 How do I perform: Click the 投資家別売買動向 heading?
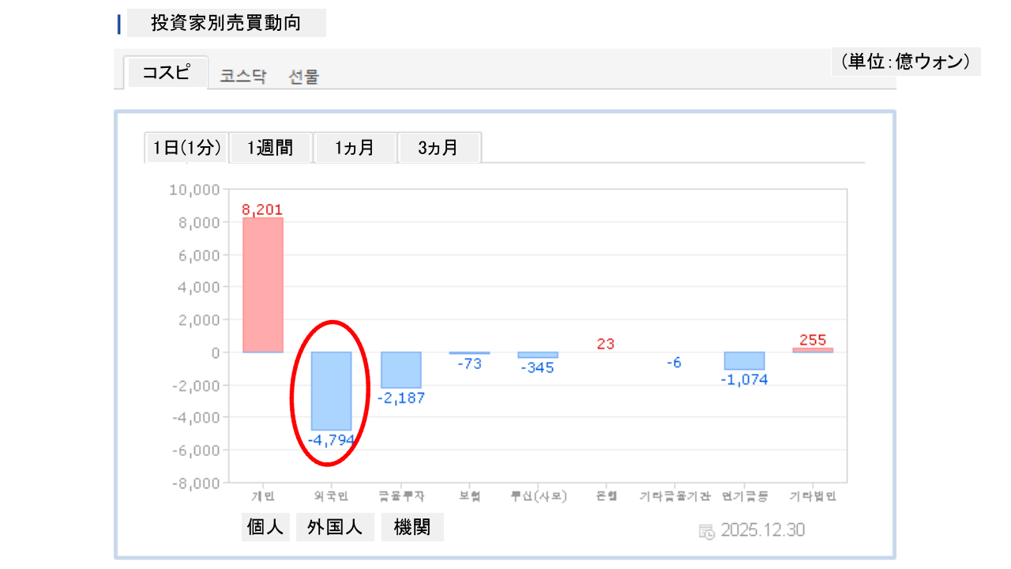pos(226,23)
